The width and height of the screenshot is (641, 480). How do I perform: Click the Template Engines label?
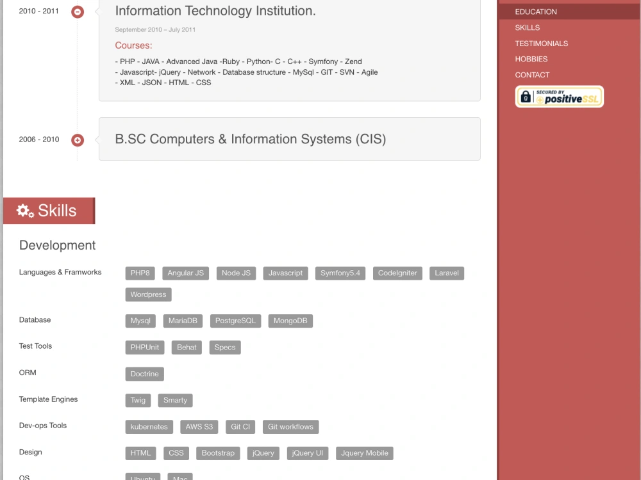coord(48,399)
